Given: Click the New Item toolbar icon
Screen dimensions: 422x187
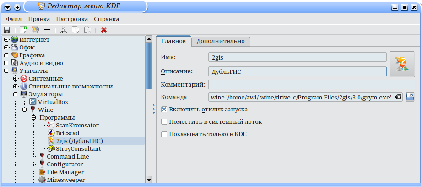Looking at the screenshot, I should coord(24,30).
